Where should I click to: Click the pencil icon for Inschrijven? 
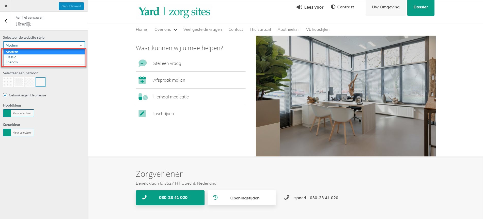(142, 113)
